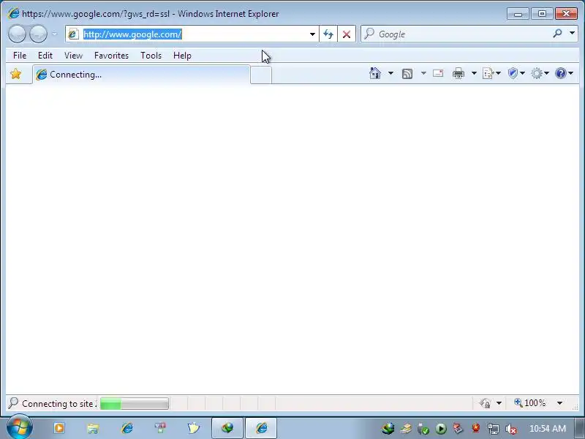Viewport: 585px width, 439px height.
Task: Launch Windows Media Player from taskbar
Action: [59, 428]
